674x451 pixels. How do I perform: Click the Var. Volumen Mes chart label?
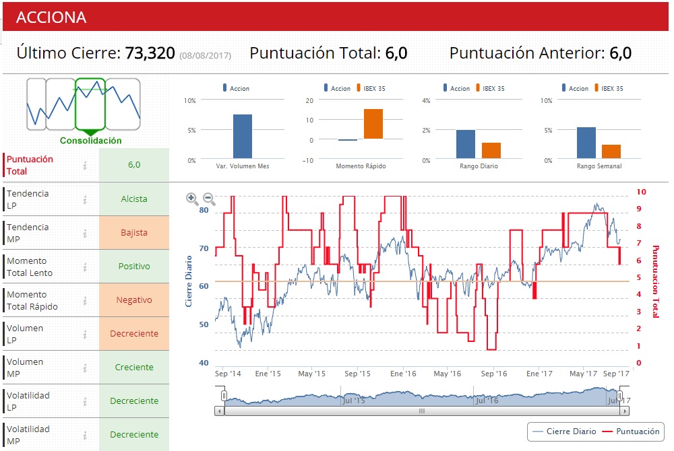coord(243,166)
